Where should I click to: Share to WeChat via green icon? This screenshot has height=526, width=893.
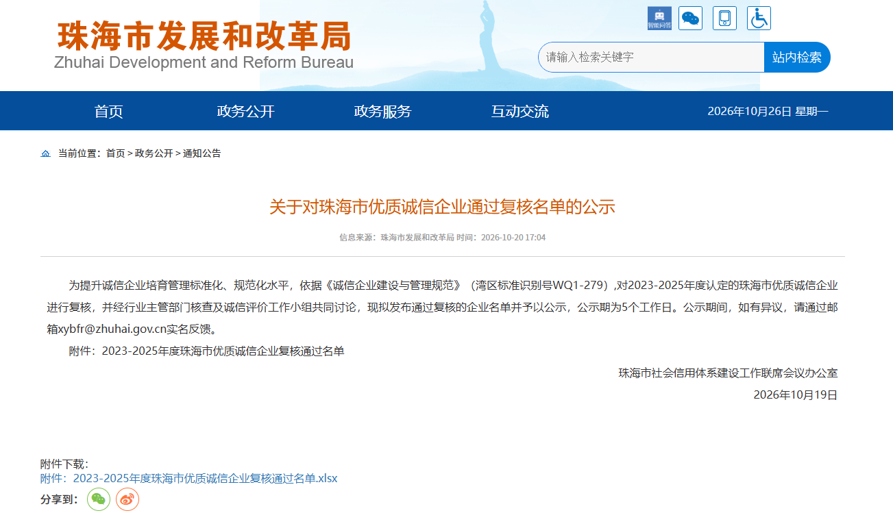point(99,499)
